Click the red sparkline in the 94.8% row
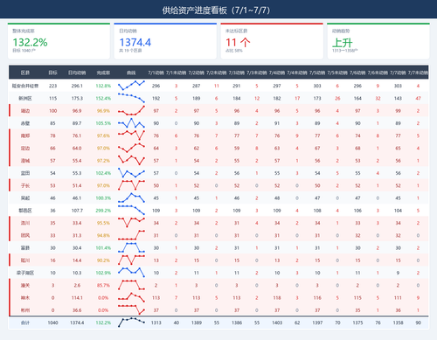 131,235
